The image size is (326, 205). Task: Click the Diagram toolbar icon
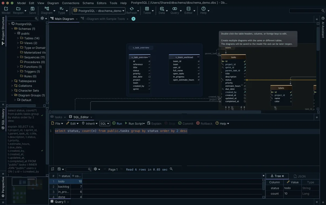(x=47, y=9)
